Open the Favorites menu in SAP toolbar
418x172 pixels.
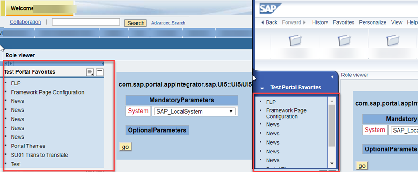click(x=344, y=22)
